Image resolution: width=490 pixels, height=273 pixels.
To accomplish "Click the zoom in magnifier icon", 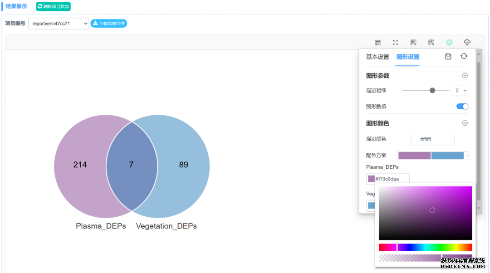I will click(x=413, y=43).
